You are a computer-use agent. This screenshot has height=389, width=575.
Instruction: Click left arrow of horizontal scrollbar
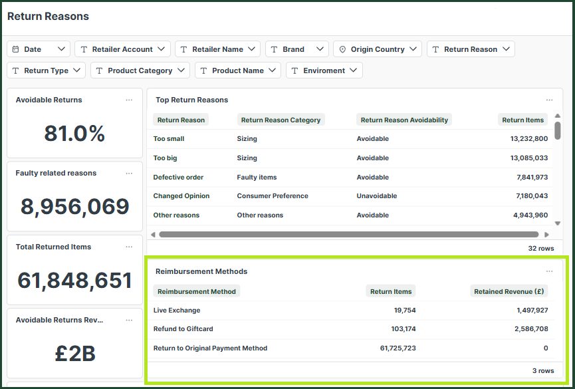tap(153, 235)
